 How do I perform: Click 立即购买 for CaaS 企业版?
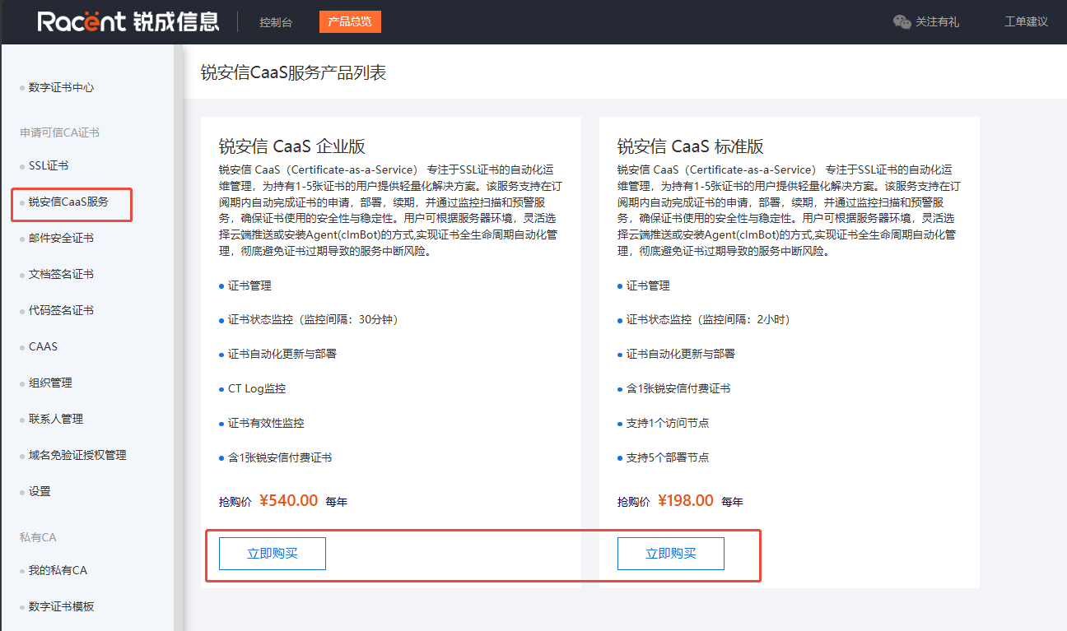(x=273, y=554)
